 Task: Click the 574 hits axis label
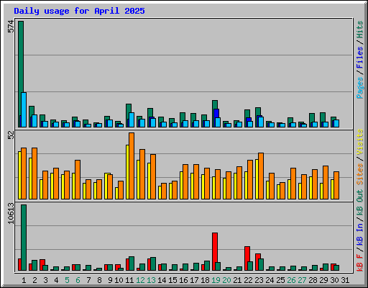[11, 27]
